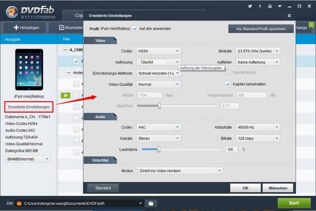Click the 'Erweiterte Einstellungen' button in sidebar
This screenshot has width=316, height=211.
tap(29, 107)
